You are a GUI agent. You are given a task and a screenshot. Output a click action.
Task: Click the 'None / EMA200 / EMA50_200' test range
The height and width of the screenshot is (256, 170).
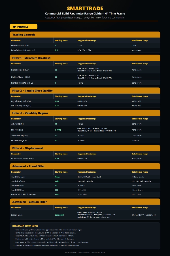click(89, 177)
